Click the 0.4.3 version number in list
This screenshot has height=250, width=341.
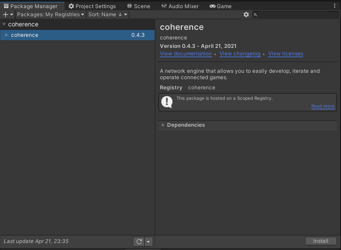(138, 35)
